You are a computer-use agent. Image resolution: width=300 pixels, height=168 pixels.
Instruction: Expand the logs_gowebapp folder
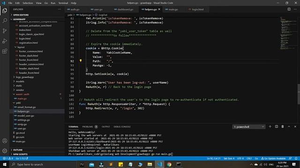(x=25, y=77)
